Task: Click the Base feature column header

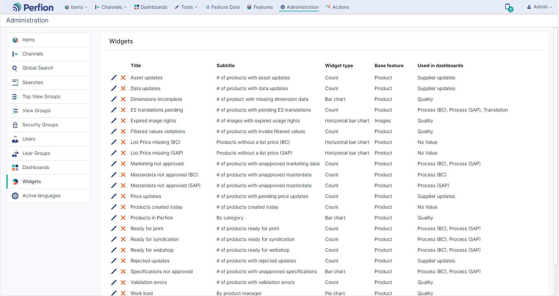Action: 389,66
